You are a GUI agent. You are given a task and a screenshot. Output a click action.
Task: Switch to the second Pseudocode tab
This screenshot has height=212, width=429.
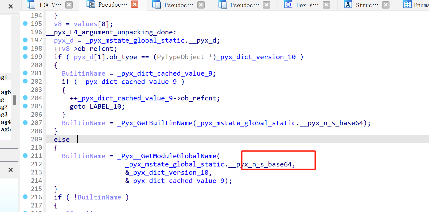[178, 5]
